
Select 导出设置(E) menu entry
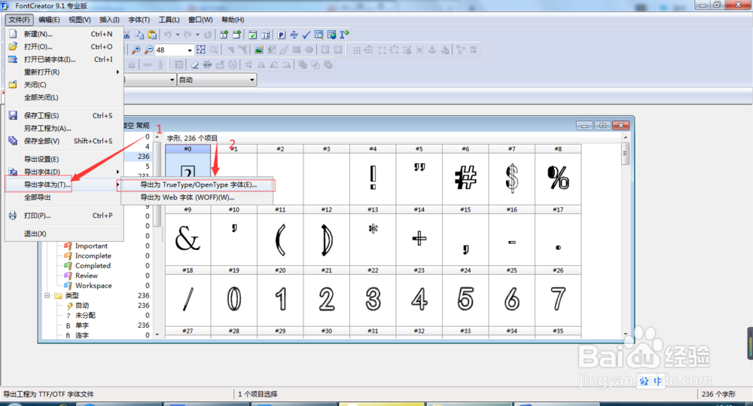pos(64,159)
